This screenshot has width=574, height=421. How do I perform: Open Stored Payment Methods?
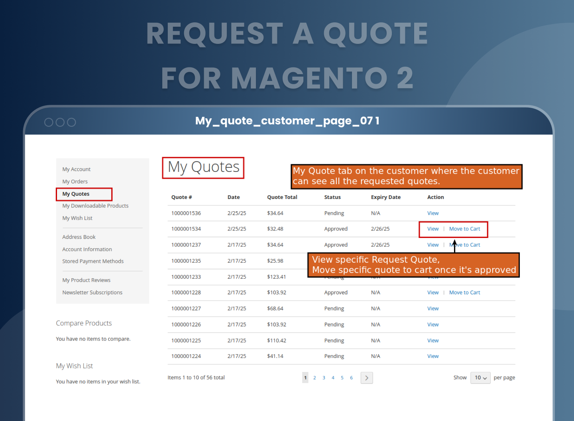93,262
